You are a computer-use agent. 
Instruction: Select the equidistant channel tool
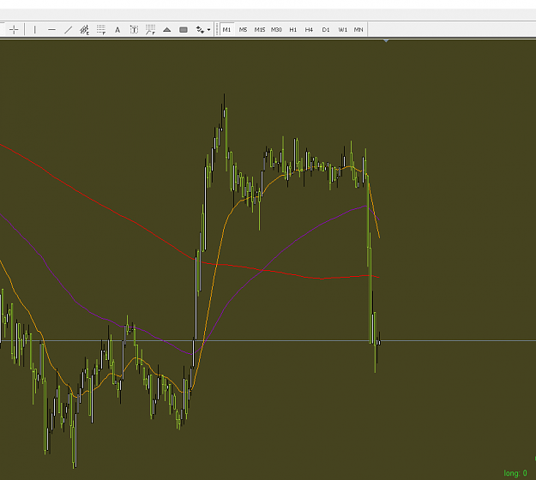point(84,30)
